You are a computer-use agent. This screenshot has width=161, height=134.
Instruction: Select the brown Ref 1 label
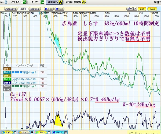click(7, 69)
